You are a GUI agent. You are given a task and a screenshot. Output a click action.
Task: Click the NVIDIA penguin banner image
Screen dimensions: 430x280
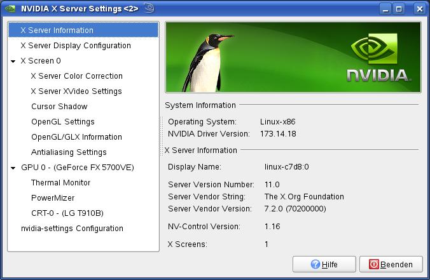pos(293,57)
